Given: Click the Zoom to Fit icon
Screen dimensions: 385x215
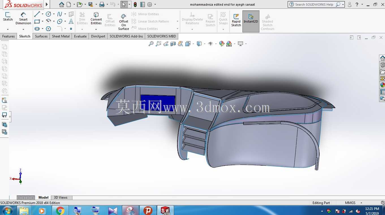Looking at the screenshot, I should tap(151, 44).
